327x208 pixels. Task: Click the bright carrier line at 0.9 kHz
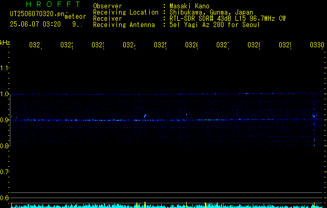tap(167, 120)
